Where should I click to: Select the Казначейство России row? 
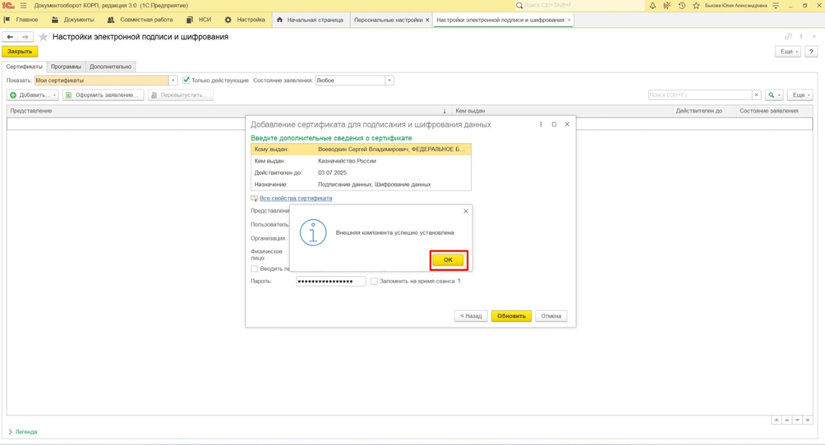361,161
